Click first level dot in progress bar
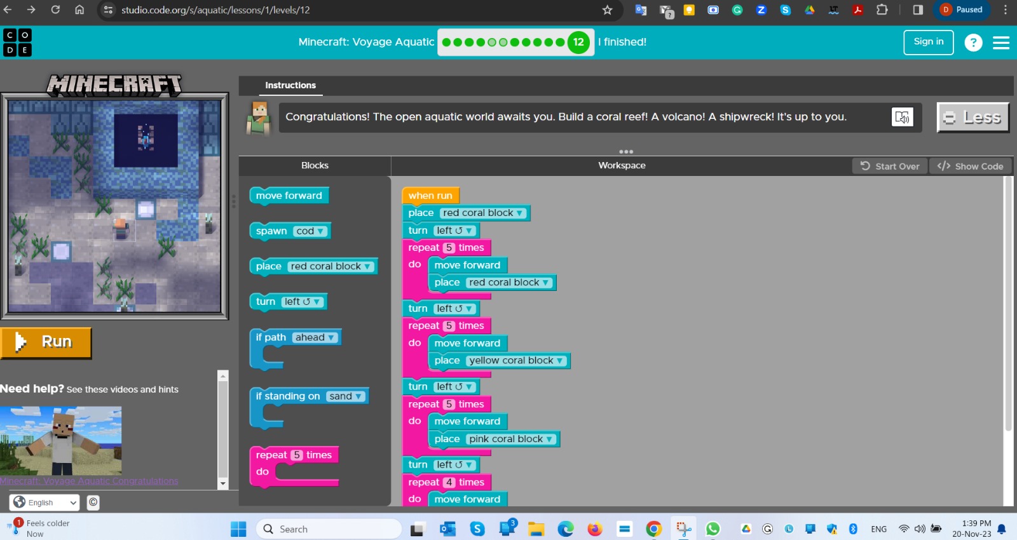Screen dimensions: 1017x540 (447, 43)
